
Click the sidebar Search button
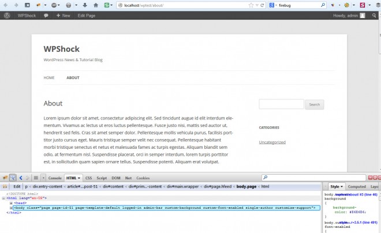tap(315, 104)
